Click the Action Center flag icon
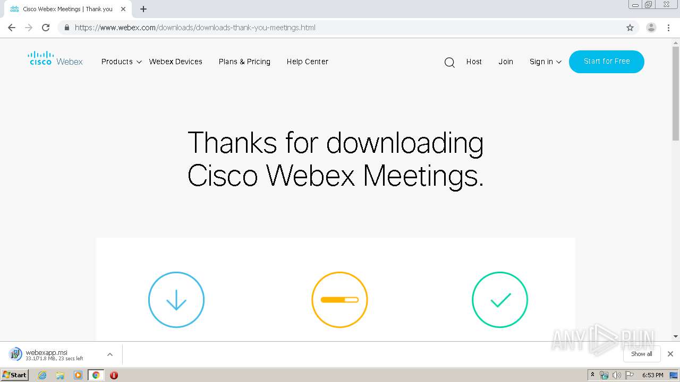The width and height of the screenshot is (680, 382). [630, 375]
